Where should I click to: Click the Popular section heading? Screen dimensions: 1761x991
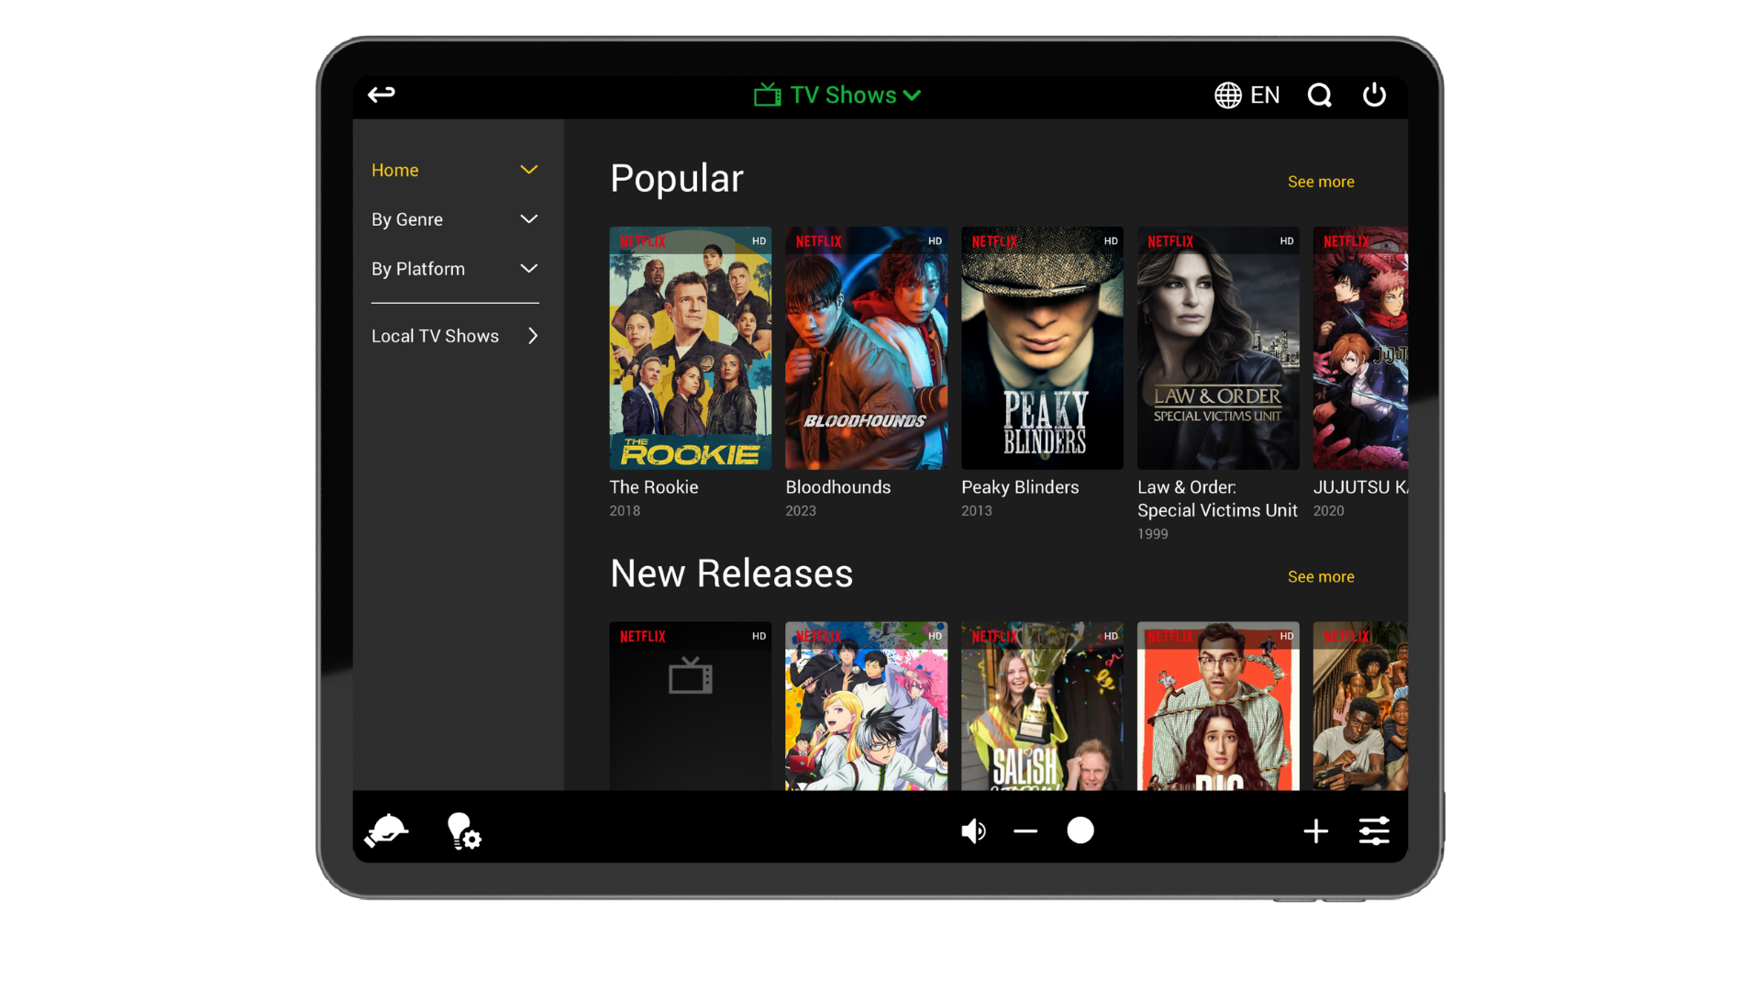[677, 178]
